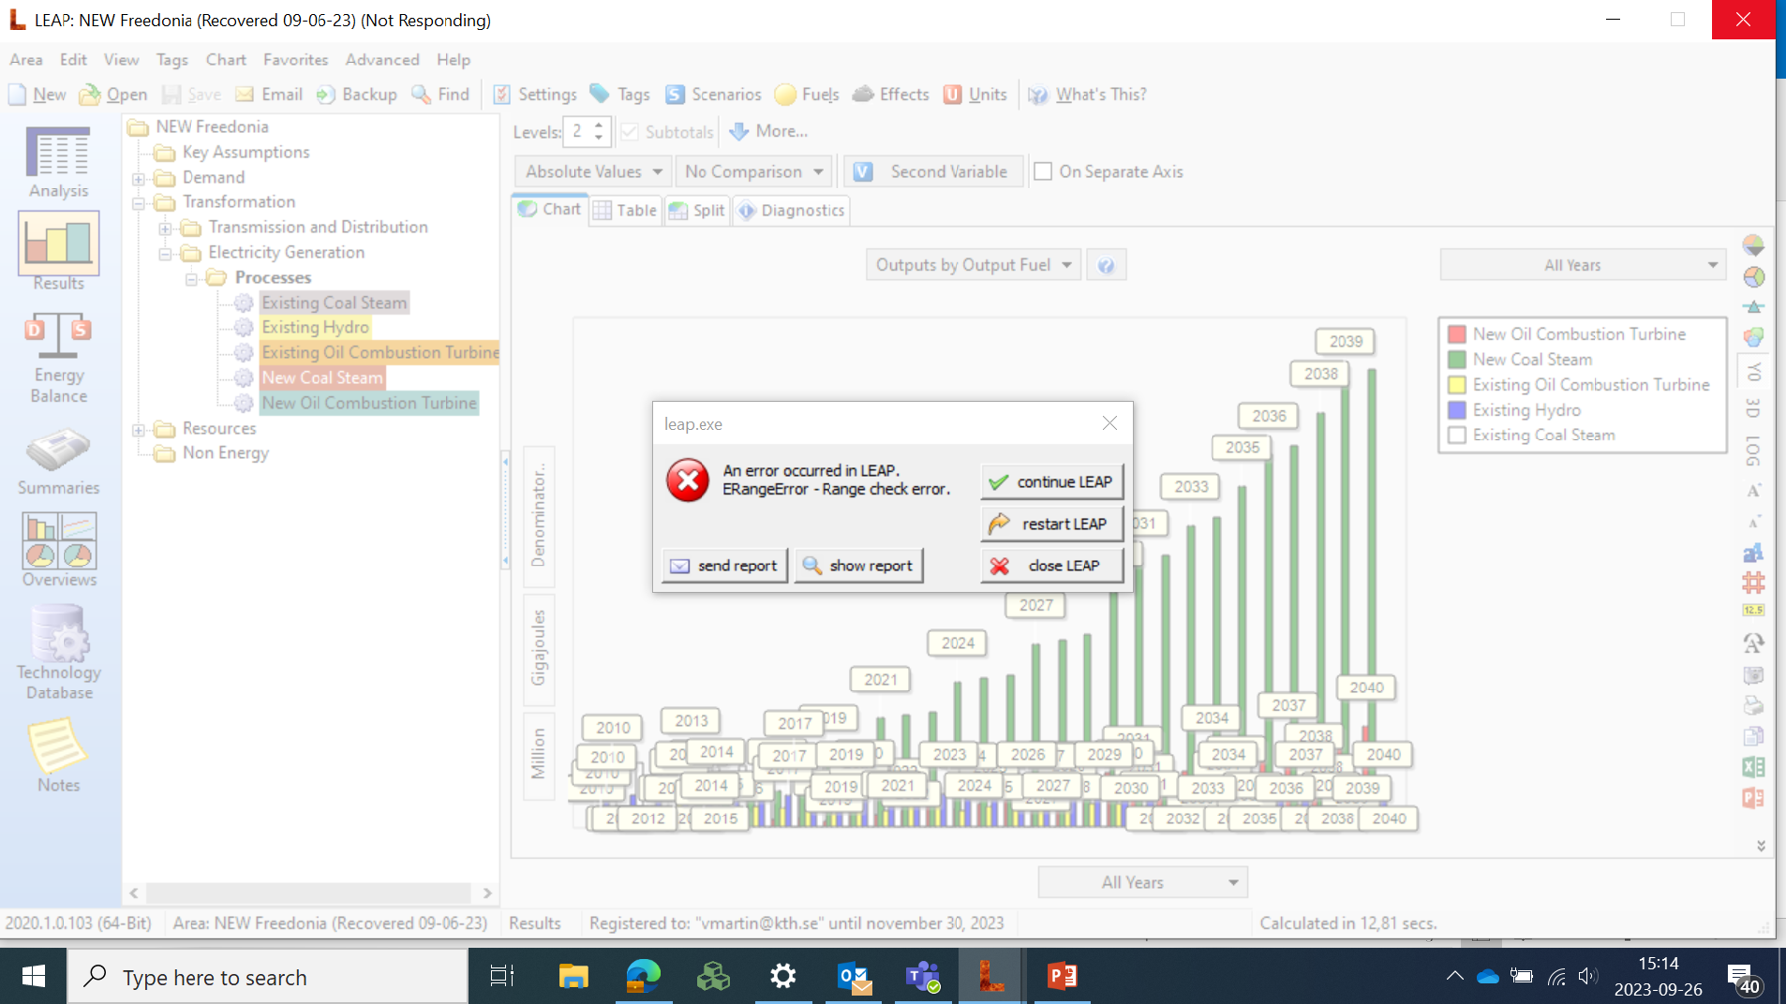Image resolution: width=1786 pixels, height=1004 pixels.
Task: Toggle New Coal Steam legend checkbox
Action: point(1457,359)
